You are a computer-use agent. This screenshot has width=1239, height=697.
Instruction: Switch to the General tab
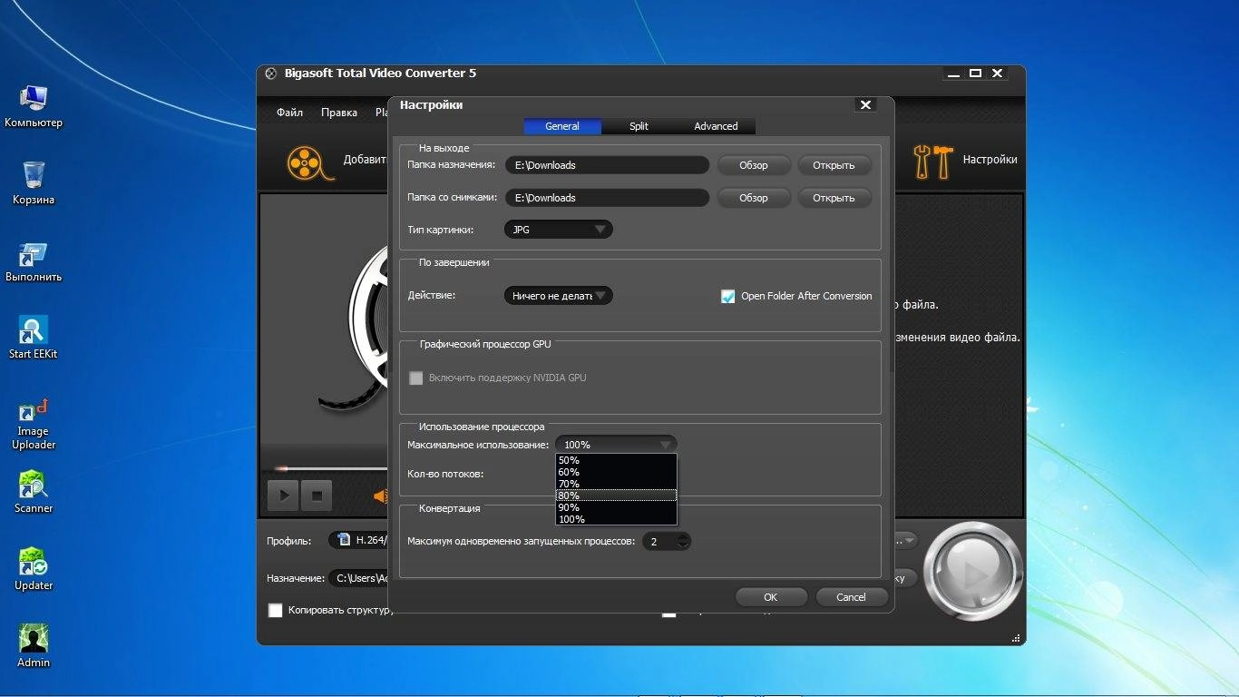click(x=561, y=126)
